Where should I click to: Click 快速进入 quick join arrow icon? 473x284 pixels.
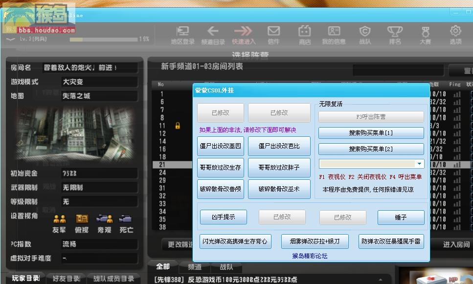point(243,31)
